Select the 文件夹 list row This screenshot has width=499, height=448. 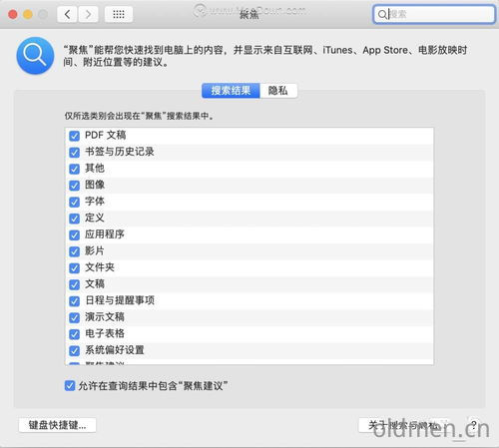tap(249, 267)
